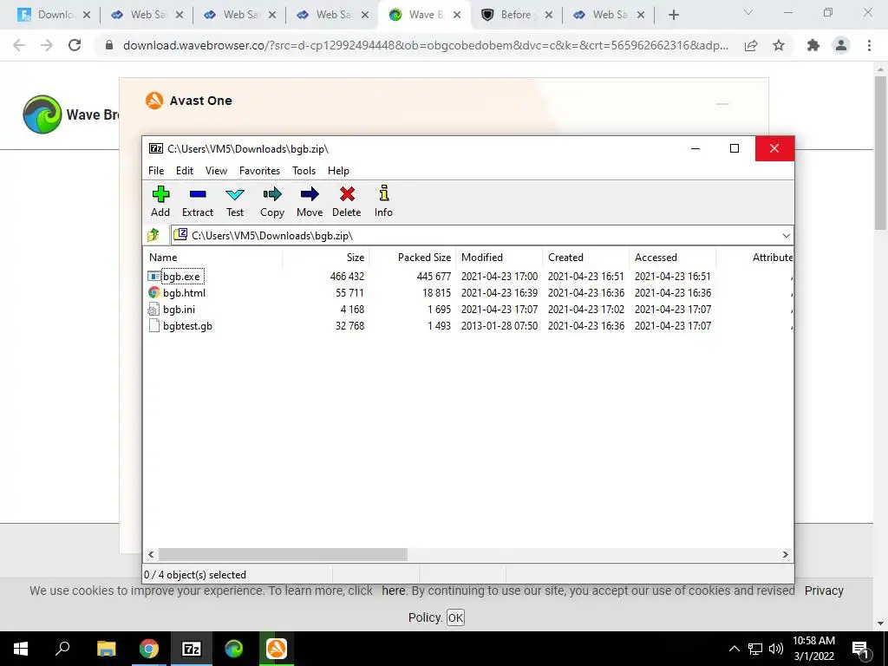888x666 pixels.
Task: Bookmark this page with the star icon
Action: (779, 45)
